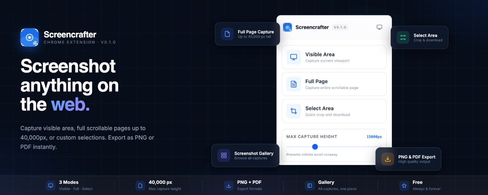Click the PNG + PDF download icon in the bottom bar
Image resolution: width=488 pixels, height=195 pixels.
tap(229, 186)
